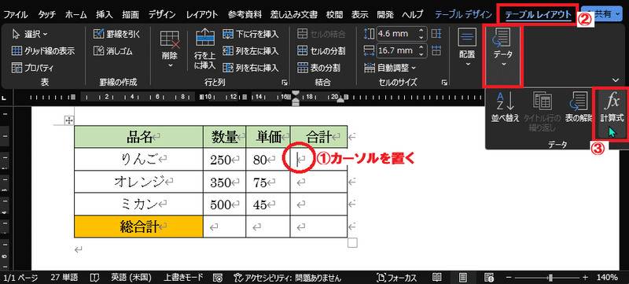Screen dimensions: 629x284
Task: Click 英語 (米国) language indicator
Action: (x=131, y=277)
